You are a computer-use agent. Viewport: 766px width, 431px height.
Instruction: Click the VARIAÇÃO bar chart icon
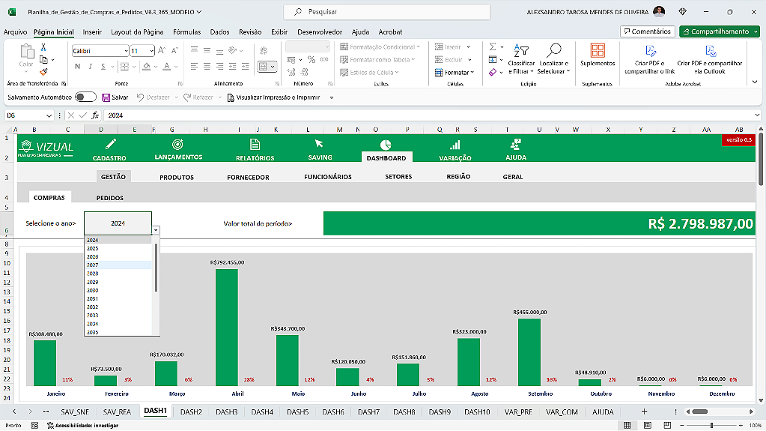(455, 145)
